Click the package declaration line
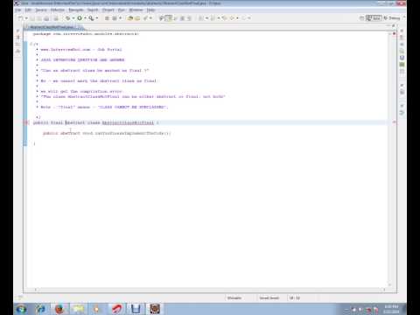This screenshot has height=315, width=420. click(86, 34)
